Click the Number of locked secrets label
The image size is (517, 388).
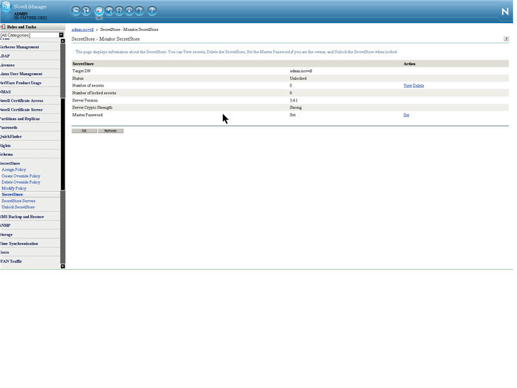coord(94,93)
